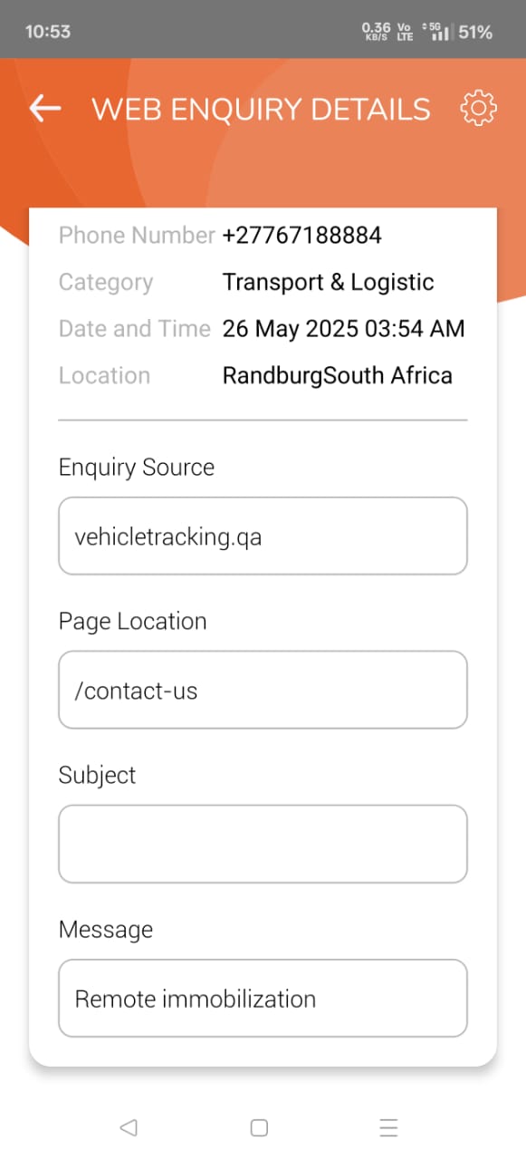Tap phone number +27767188884
The width and height of the screenshot is (526, 1160).
point(302,236)
